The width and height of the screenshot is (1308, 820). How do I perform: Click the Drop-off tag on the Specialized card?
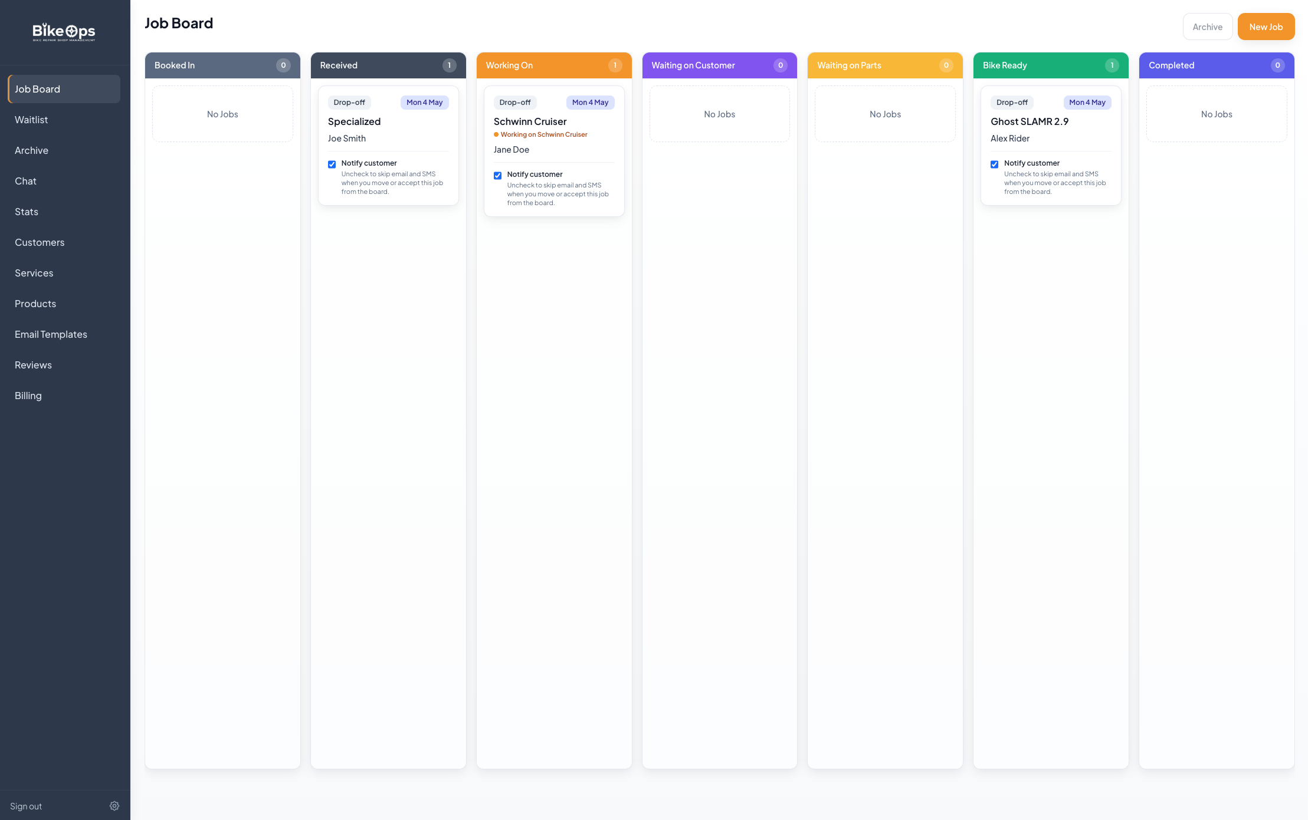tap(349, 103)
